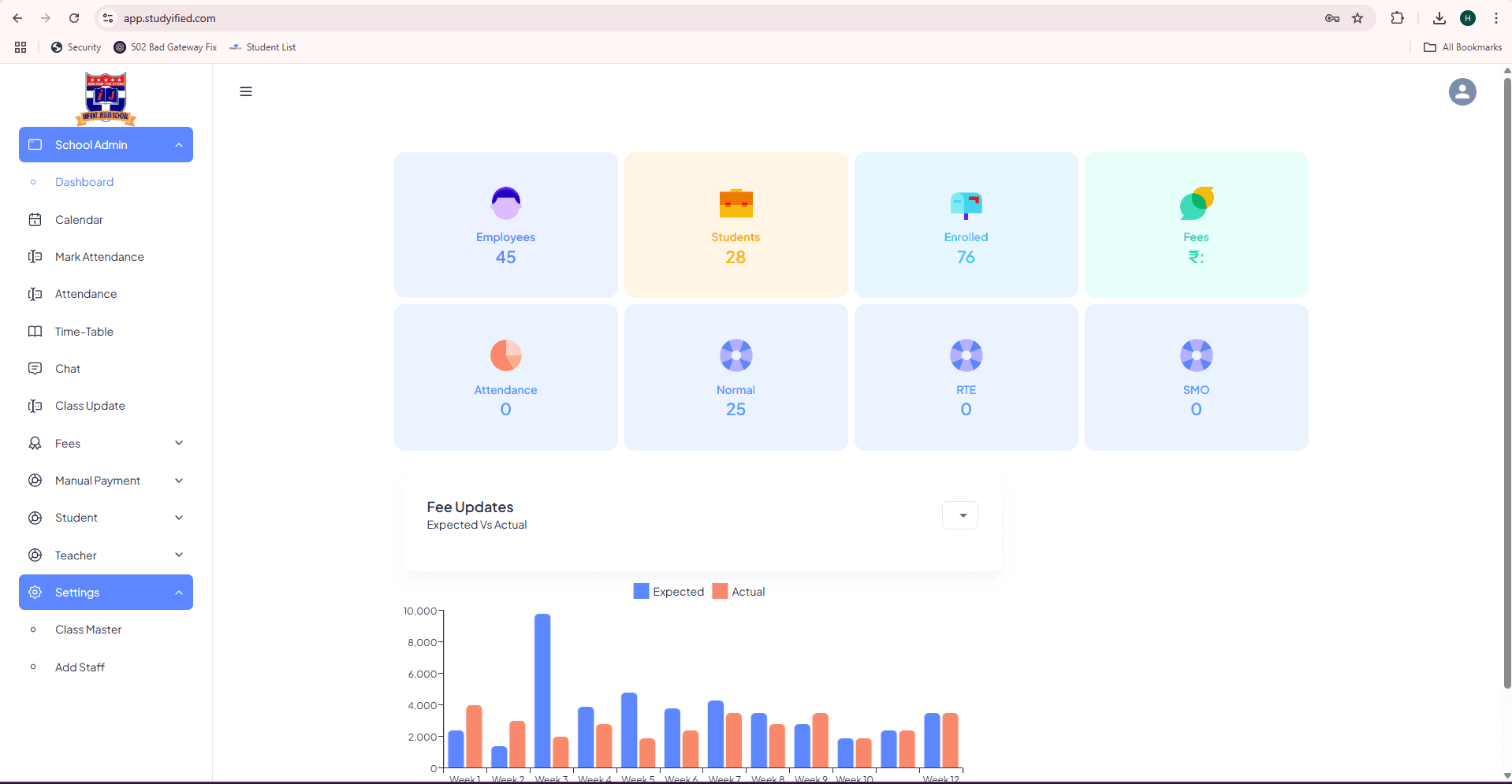1512x784 pixels.
Task: Open Mark Attendance from sidebar
Action: pyautogui.click(x=99, y=257)
